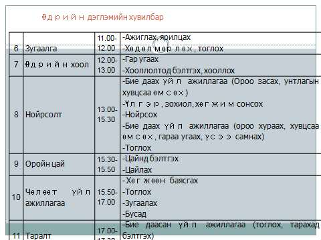Click the '15.50-17.00' time cell

107,197
